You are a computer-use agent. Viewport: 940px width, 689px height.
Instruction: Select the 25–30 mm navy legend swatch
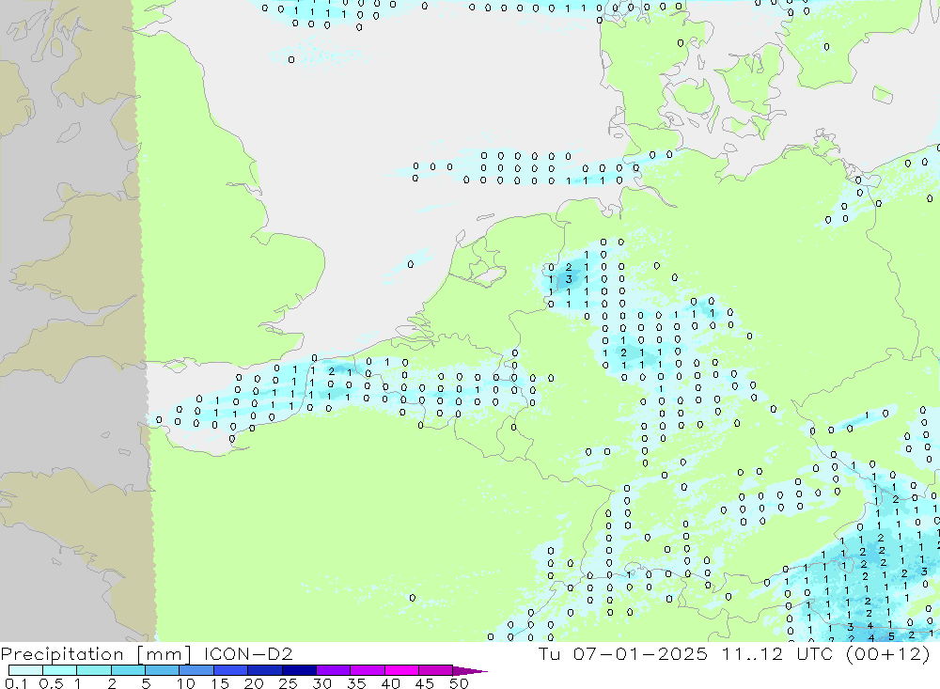(x=299, y=670)
